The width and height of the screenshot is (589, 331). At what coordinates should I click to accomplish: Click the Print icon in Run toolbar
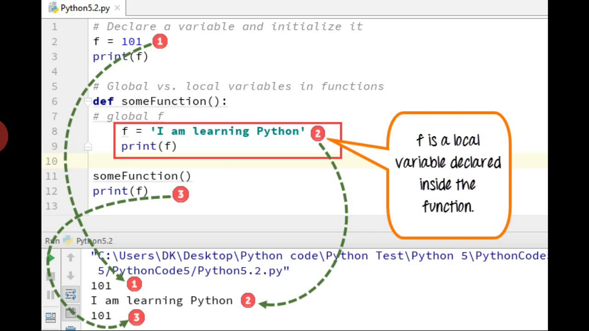70,328
